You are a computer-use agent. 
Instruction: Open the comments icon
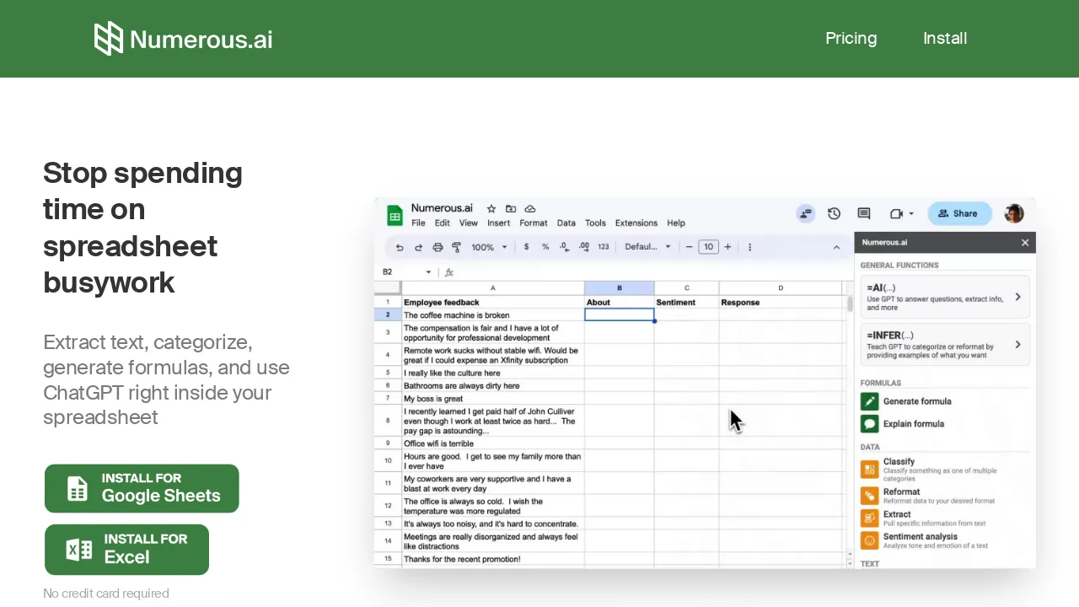[x=864, y=213]
